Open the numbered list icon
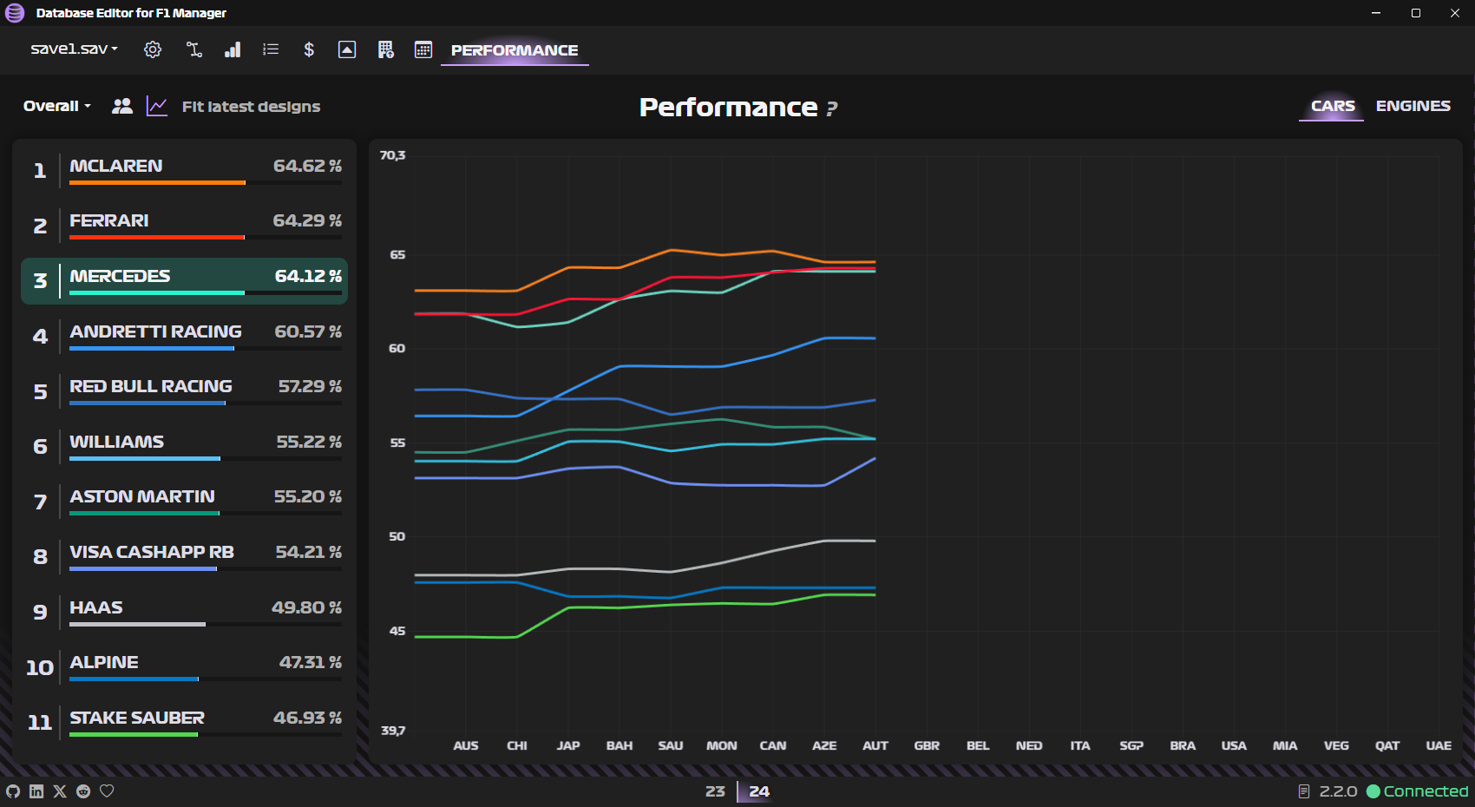Image resolution: width=1475 pixels, height=807 pixels. click(271, 49)
